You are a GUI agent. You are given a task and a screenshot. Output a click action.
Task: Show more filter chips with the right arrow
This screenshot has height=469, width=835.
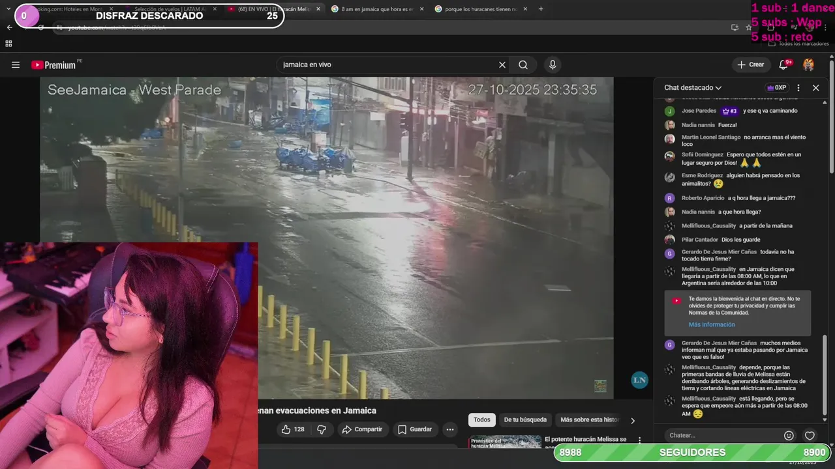click(632, 420)
